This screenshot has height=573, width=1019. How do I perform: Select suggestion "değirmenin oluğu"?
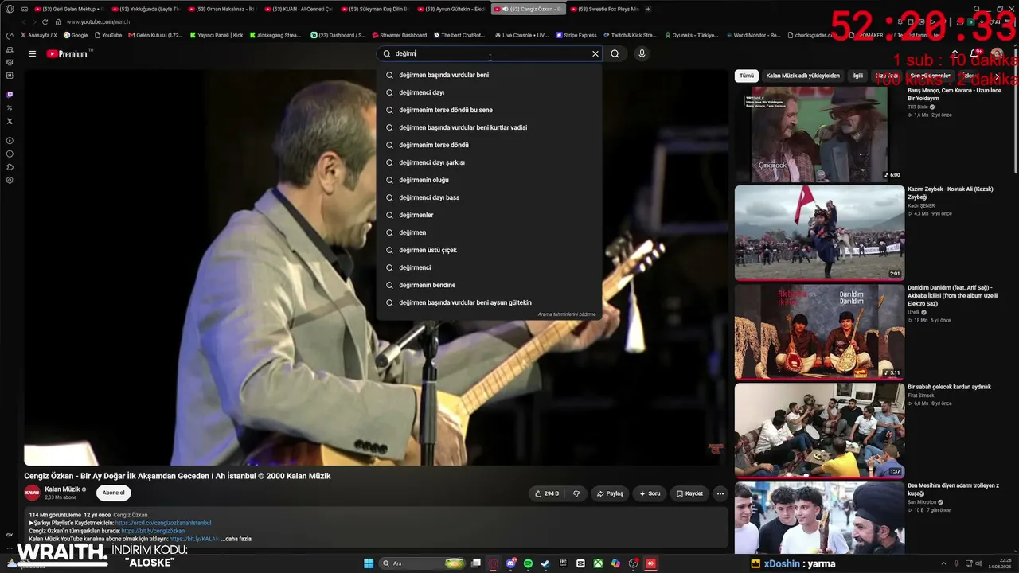click(x=490, y=180)
